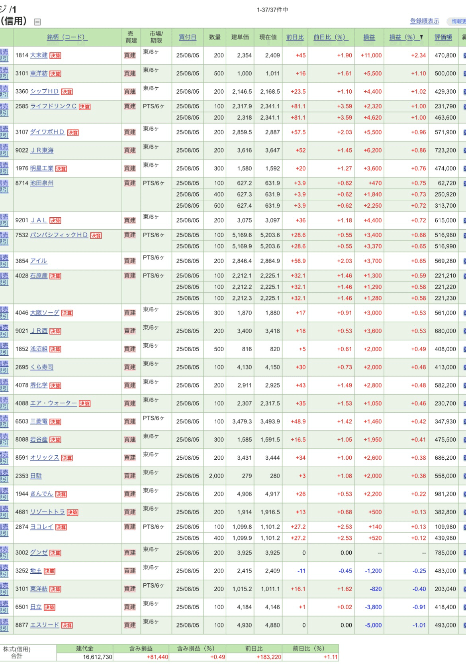Click 決算 badge next to 堺化学

tap(55, 386)
